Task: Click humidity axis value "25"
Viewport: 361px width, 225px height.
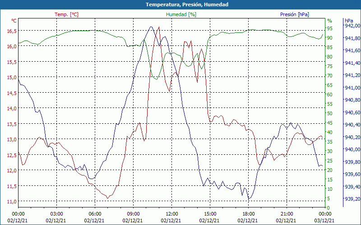Action: coord(330,161)
